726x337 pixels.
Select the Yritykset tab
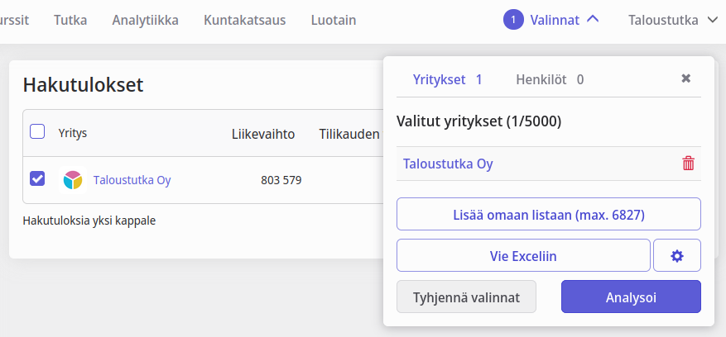click(447, 80)
